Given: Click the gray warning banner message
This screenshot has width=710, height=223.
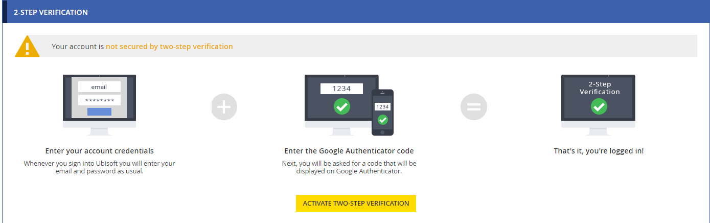Looking at the screenshot, I should coord(356,47).
